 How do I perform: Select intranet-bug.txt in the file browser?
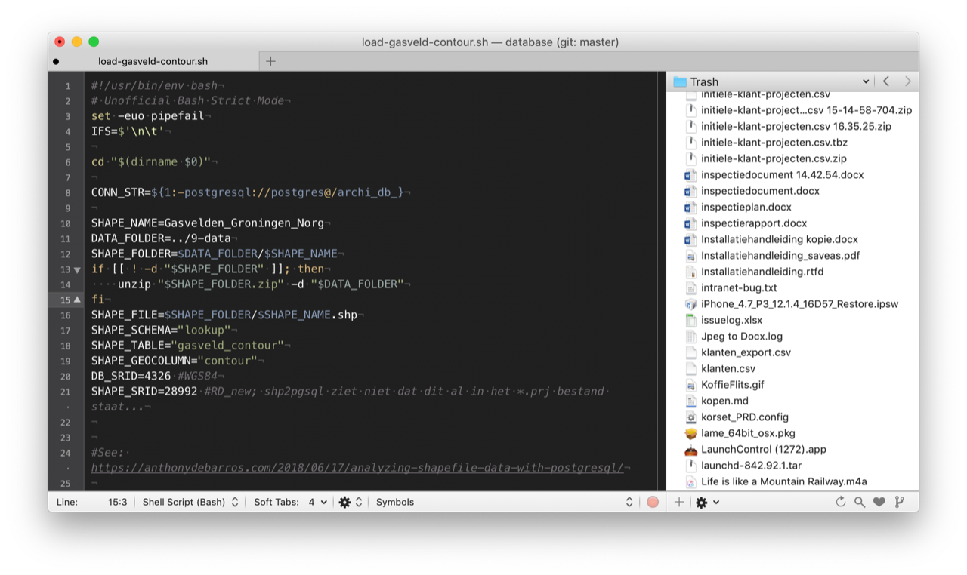click(739, 288)
